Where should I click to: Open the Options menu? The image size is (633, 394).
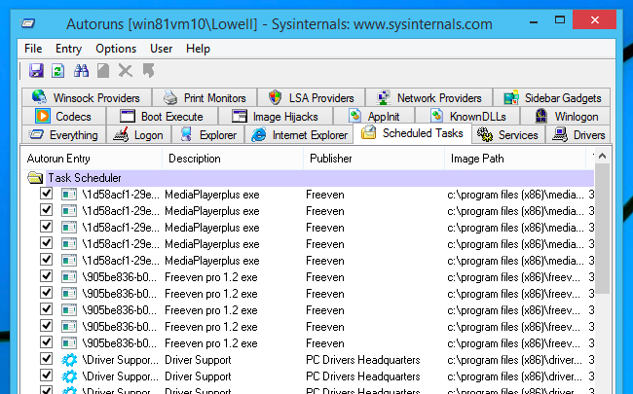(x=116, y=49)
